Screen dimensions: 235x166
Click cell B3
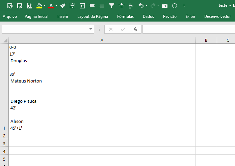point(206,143)
